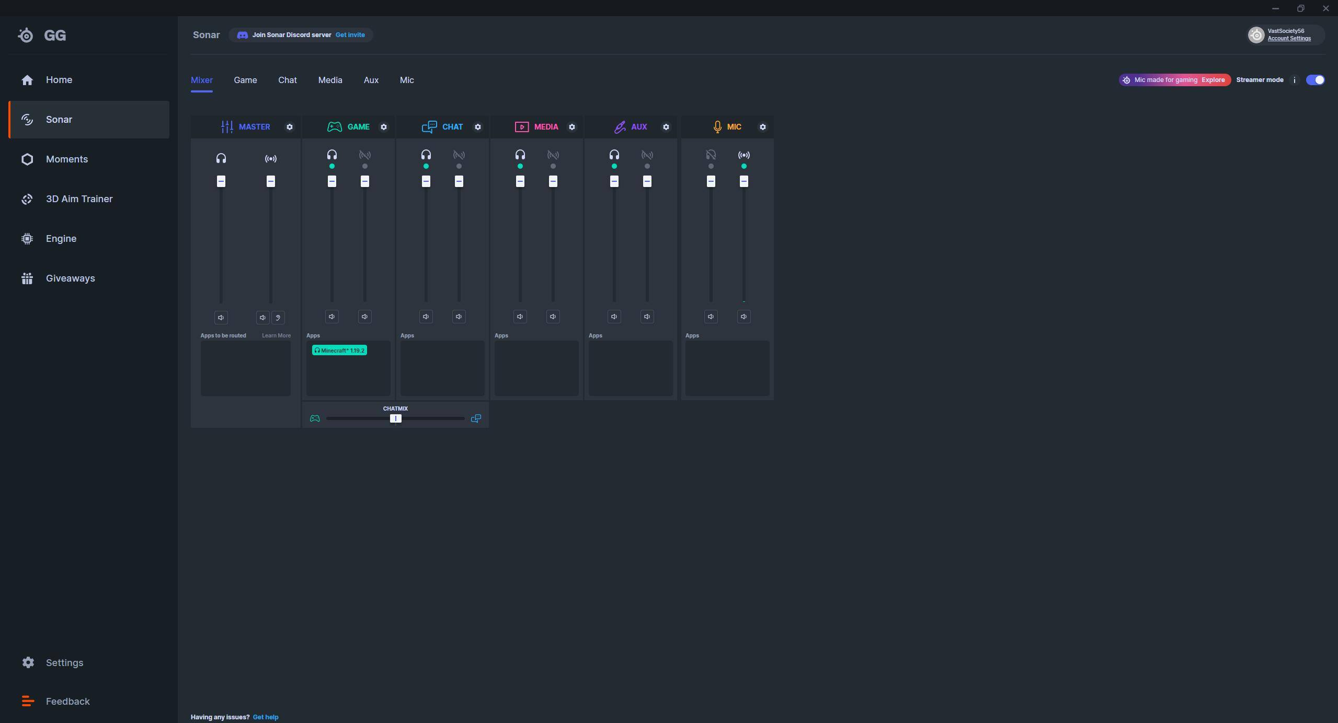
Task: Click the Get invite Discord link
Action: (x=350, y=35)
